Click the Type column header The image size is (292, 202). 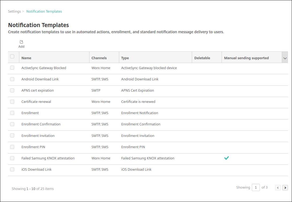click(x=125, y=58)
